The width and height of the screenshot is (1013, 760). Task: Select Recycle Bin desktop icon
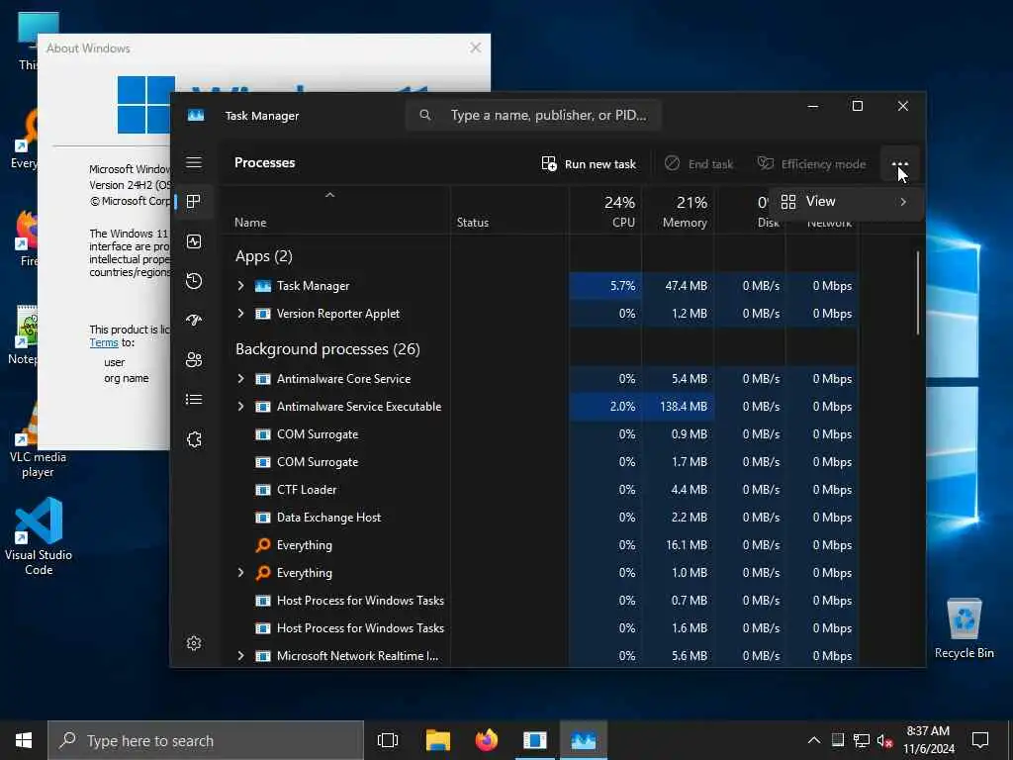(964, 627)
